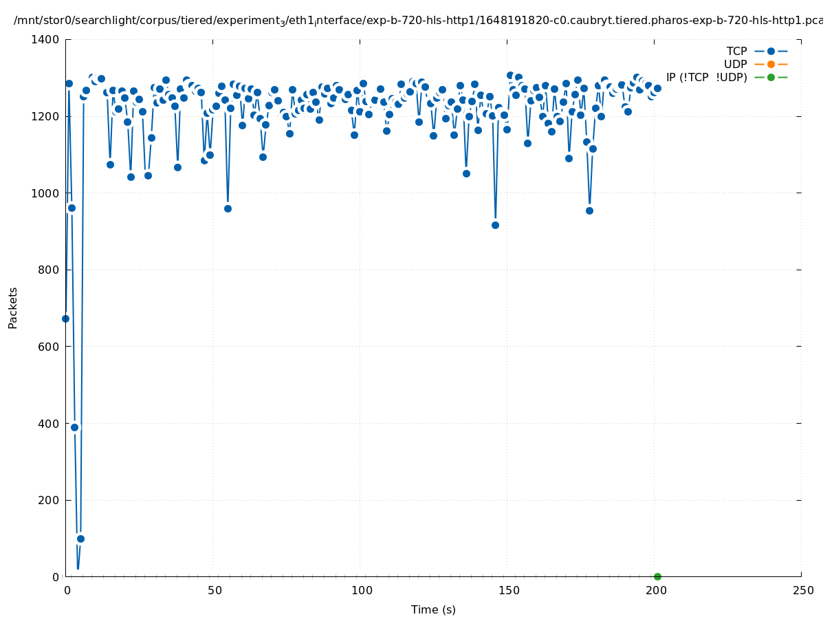This screenshot has width=823, height=619.
Task: Click the 250 x-axis tick label
Action: point(802,590)
